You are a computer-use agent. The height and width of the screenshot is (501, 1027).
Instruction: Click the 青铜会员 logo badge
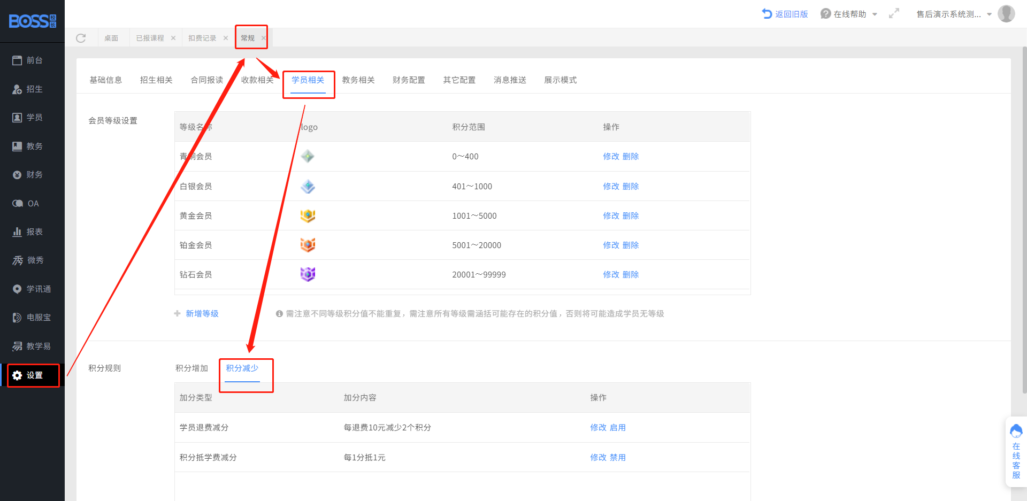(308, 157)
